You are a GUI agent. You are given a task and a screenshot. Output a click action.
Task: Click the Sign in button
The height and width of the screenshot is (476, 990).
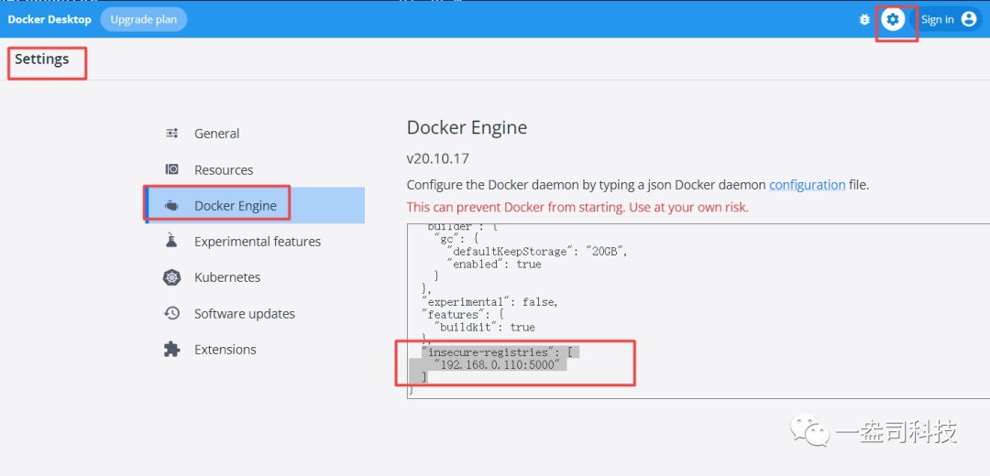(x=937, y=19)
